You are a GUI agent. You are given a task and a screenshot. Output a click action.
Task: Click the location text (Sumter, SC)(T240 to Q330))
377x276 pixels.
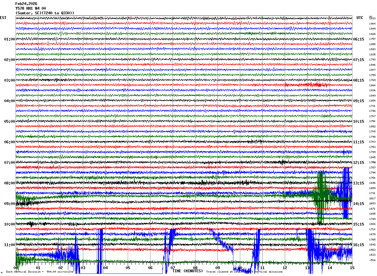[45, 13]
